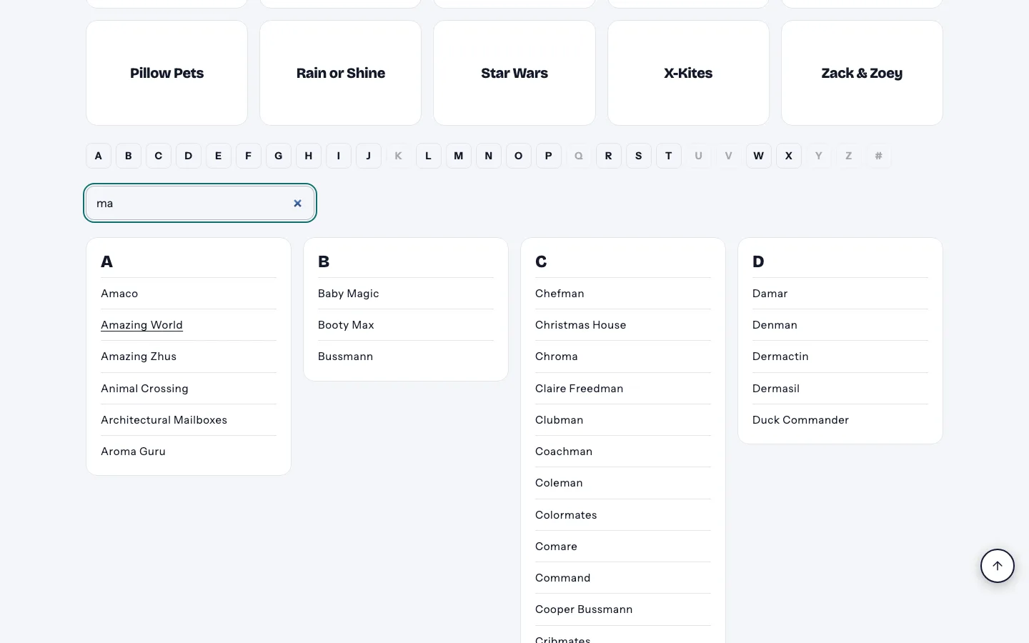1029x643 pixels.
Task: Open the Command brand link
Action: tap(562, 578)
